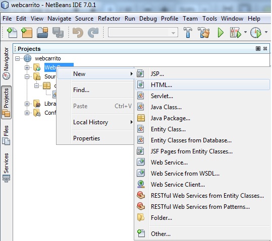Select HTML... from the New submenu
Viewport: 272px width, 241px height.
203,85
